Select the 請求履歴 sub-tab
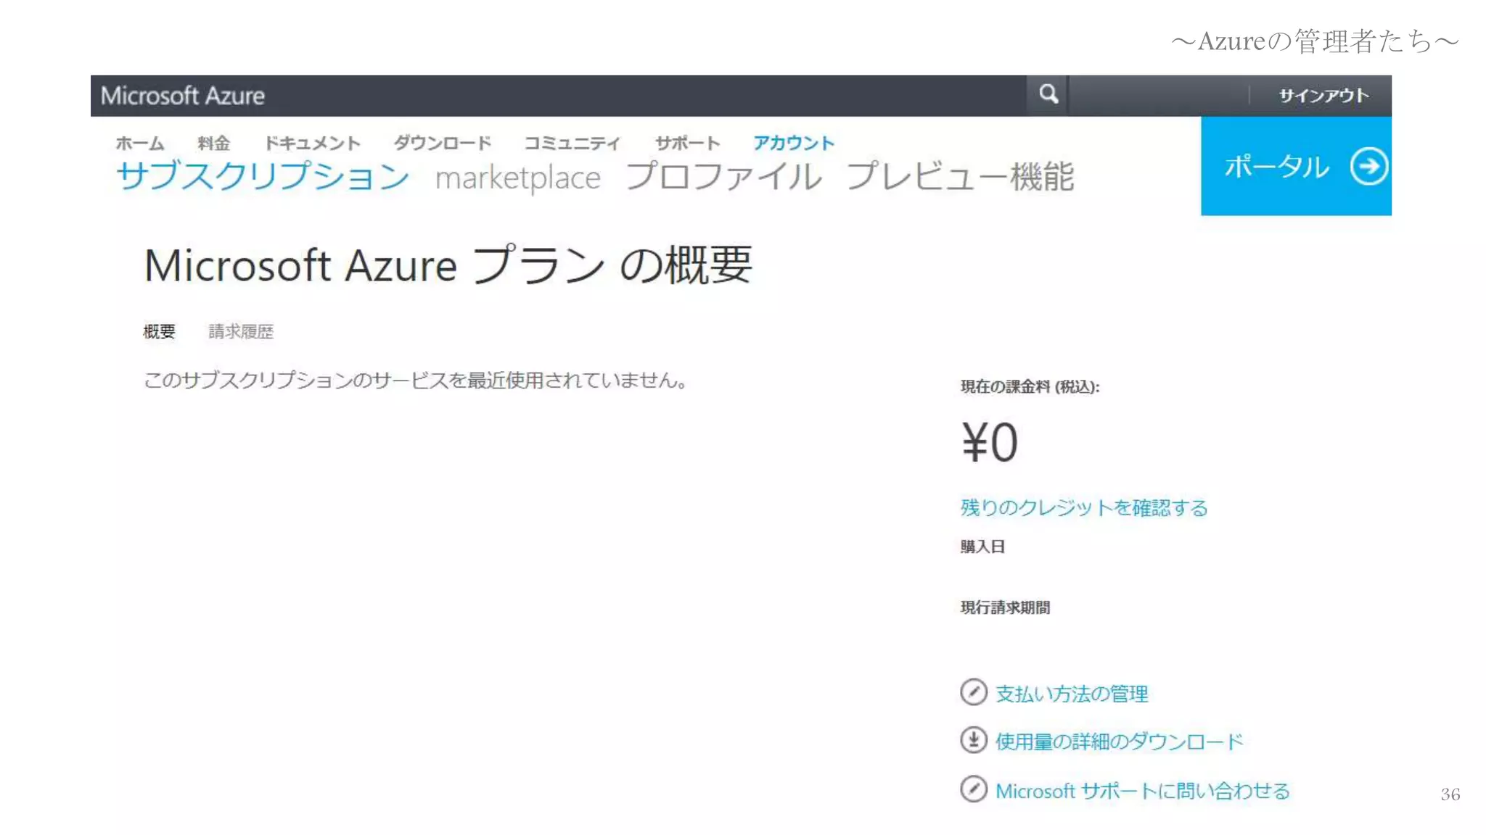Image resolution: width=1486 pixels, height=835 pixels. [x=241, y=332]
